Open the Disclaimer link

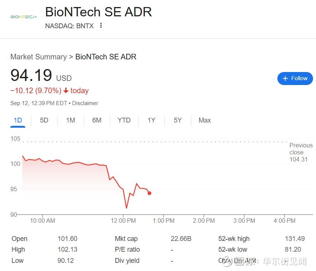click(x=85, y=103)
